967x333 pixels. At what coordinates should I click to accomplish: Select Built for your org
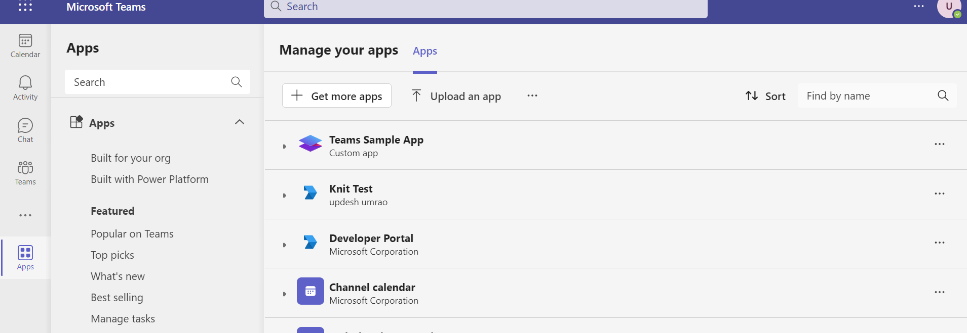pos(131,158)
